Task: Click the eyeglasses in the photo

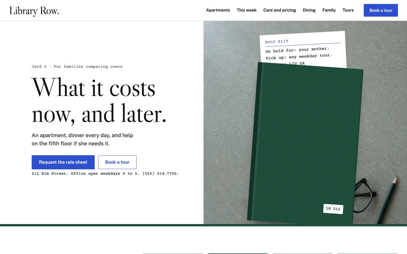Action: [x=365, y=195]
